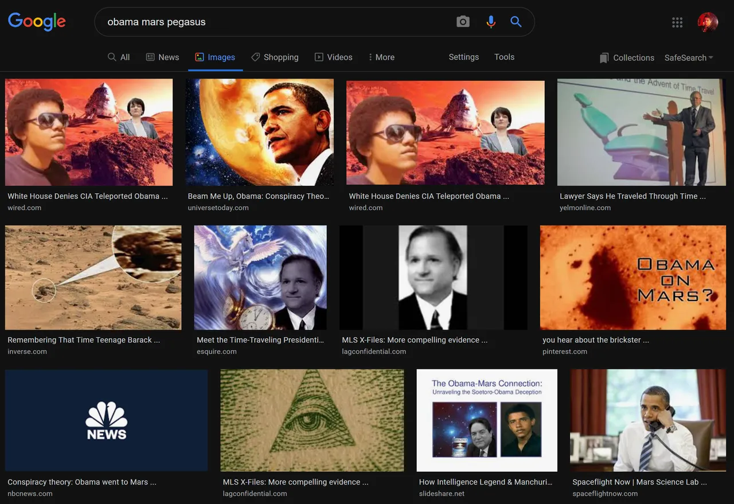Screen dimensions: 734x504
Task: Click into the search box text
Action: [x=157, y=22]
